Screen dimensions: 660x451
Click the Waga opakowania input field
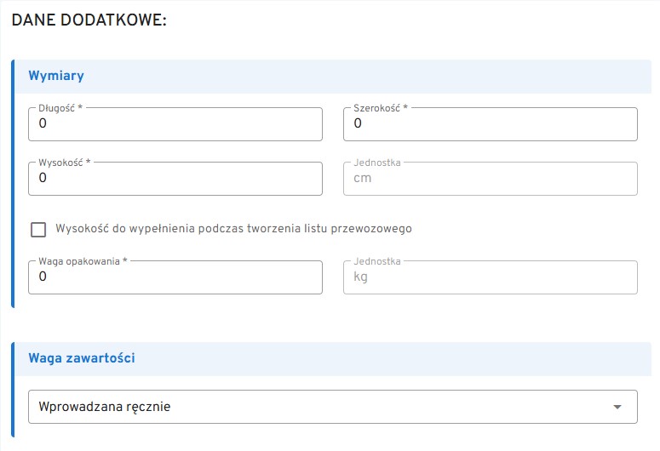[175, 277]
